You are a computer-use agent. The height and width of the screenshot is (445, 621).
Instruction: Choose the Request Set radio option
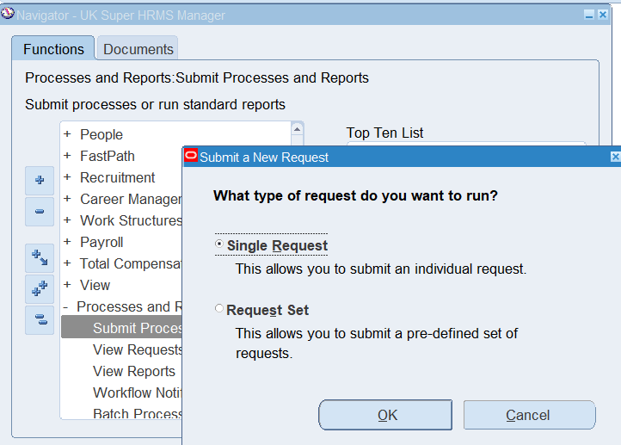[x=219, y=309]
